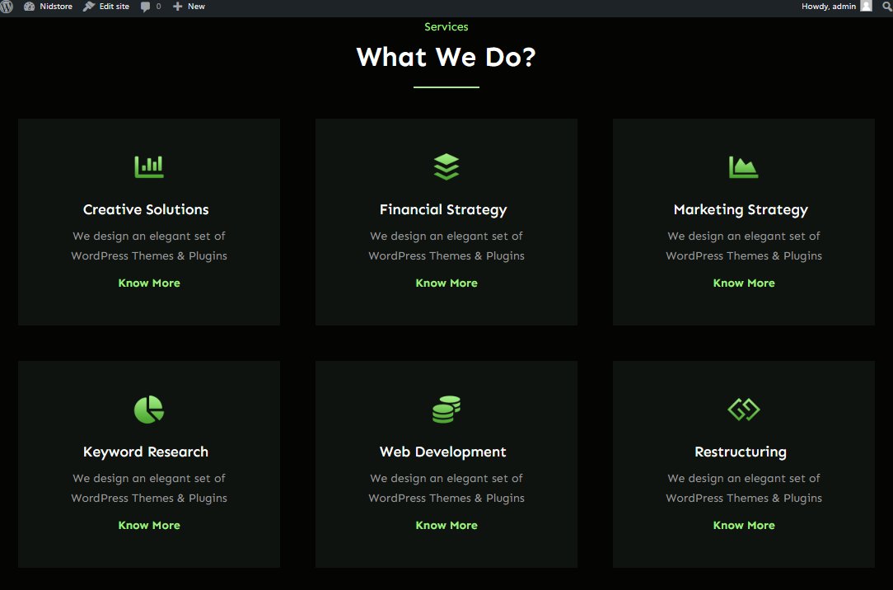This screenshot has width=893, height=590.
Task: Click Know More under Restructuring
Action: (x=744, y=525)
